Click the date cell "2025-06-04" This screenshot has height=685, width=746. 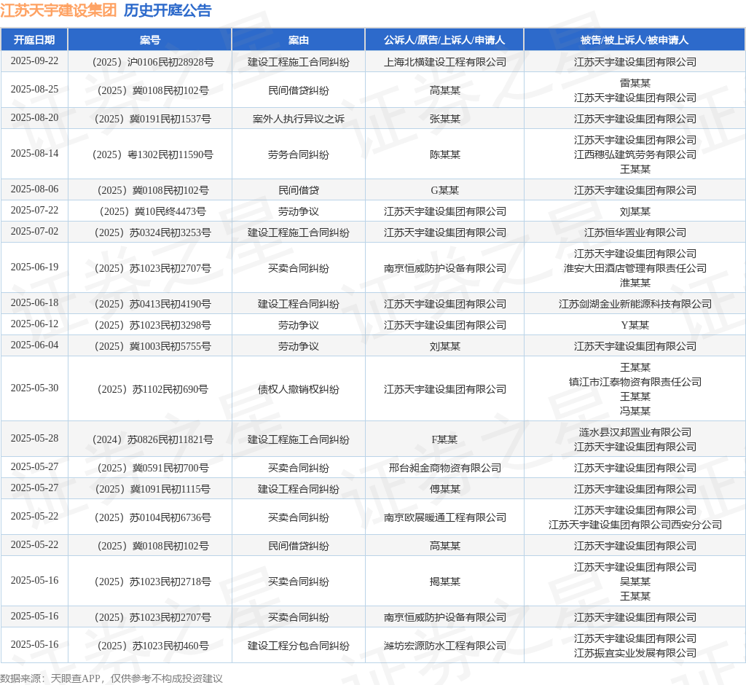click(x=34, y=345)
